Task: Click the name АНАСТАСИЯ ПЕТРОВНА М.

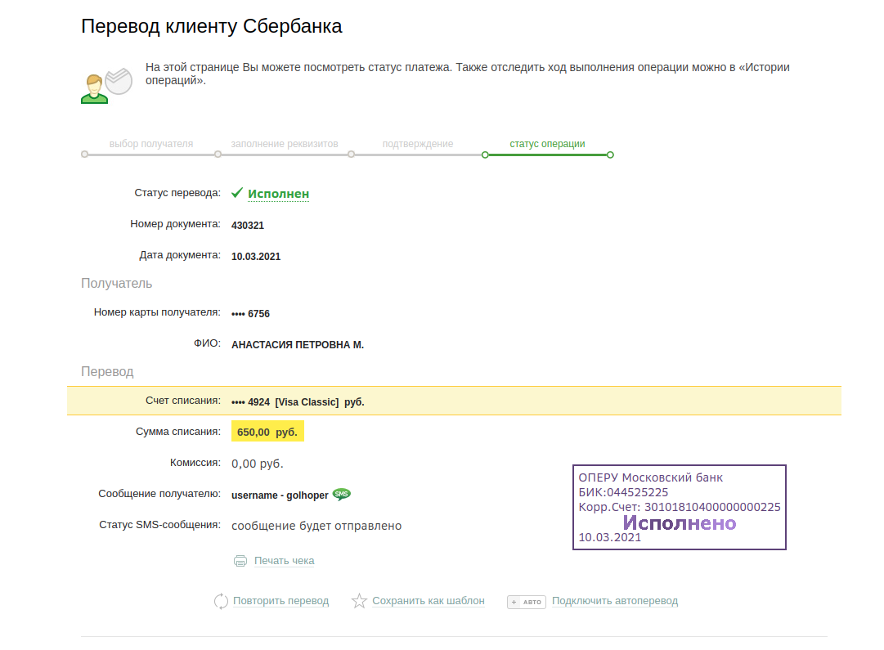Action: tap(298, 345)
